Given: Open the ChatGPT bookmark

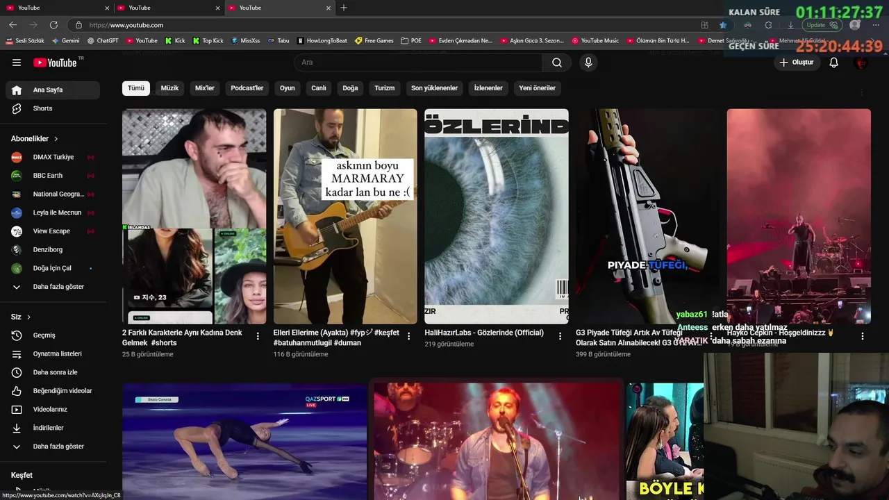Looking at the screenshot, I should click(103, 40).
